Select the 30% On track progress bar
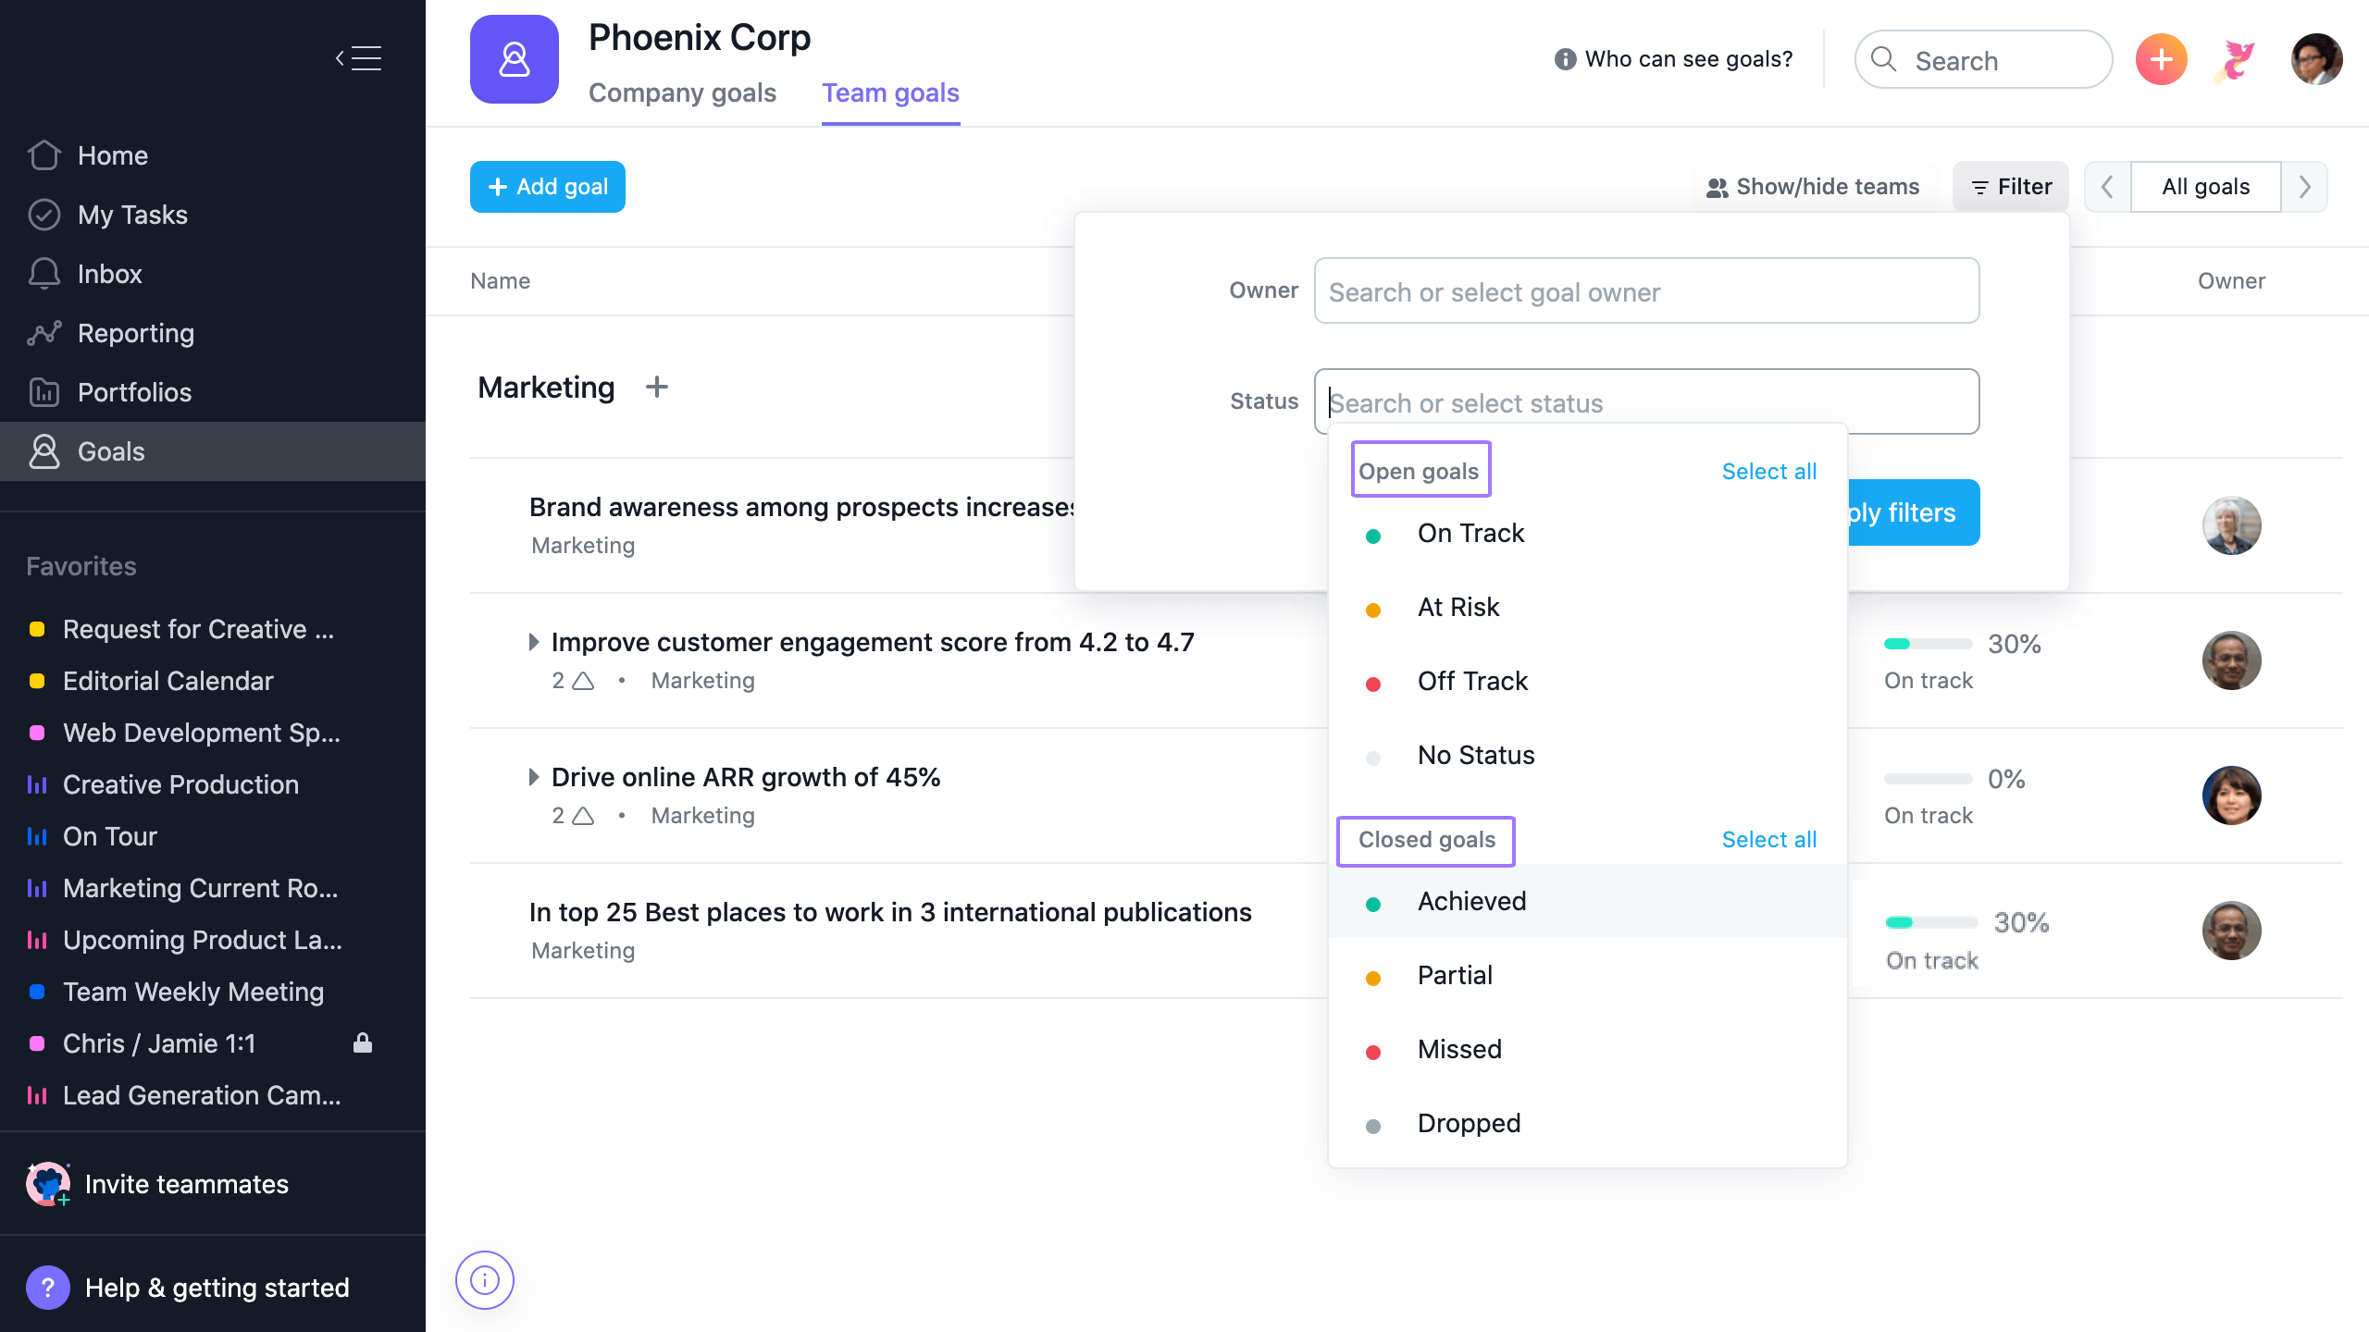Screen dimensions: 2369x1332 (x=1927, y=644)
